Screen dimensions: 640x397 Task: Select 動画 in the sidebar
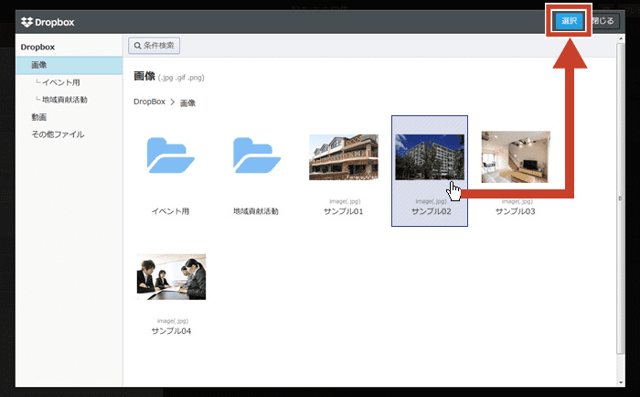point(39,117)
